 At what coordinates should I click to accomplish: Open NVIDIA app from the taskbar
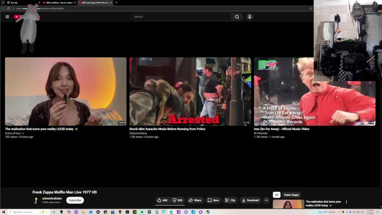[135, 212]
